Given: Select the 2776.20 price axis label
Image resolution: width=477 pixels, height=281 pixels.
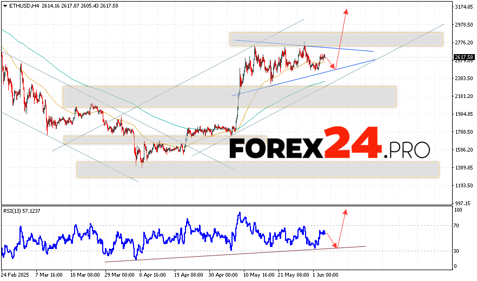Looking at the screenshot, I should [x=464, y=43].
